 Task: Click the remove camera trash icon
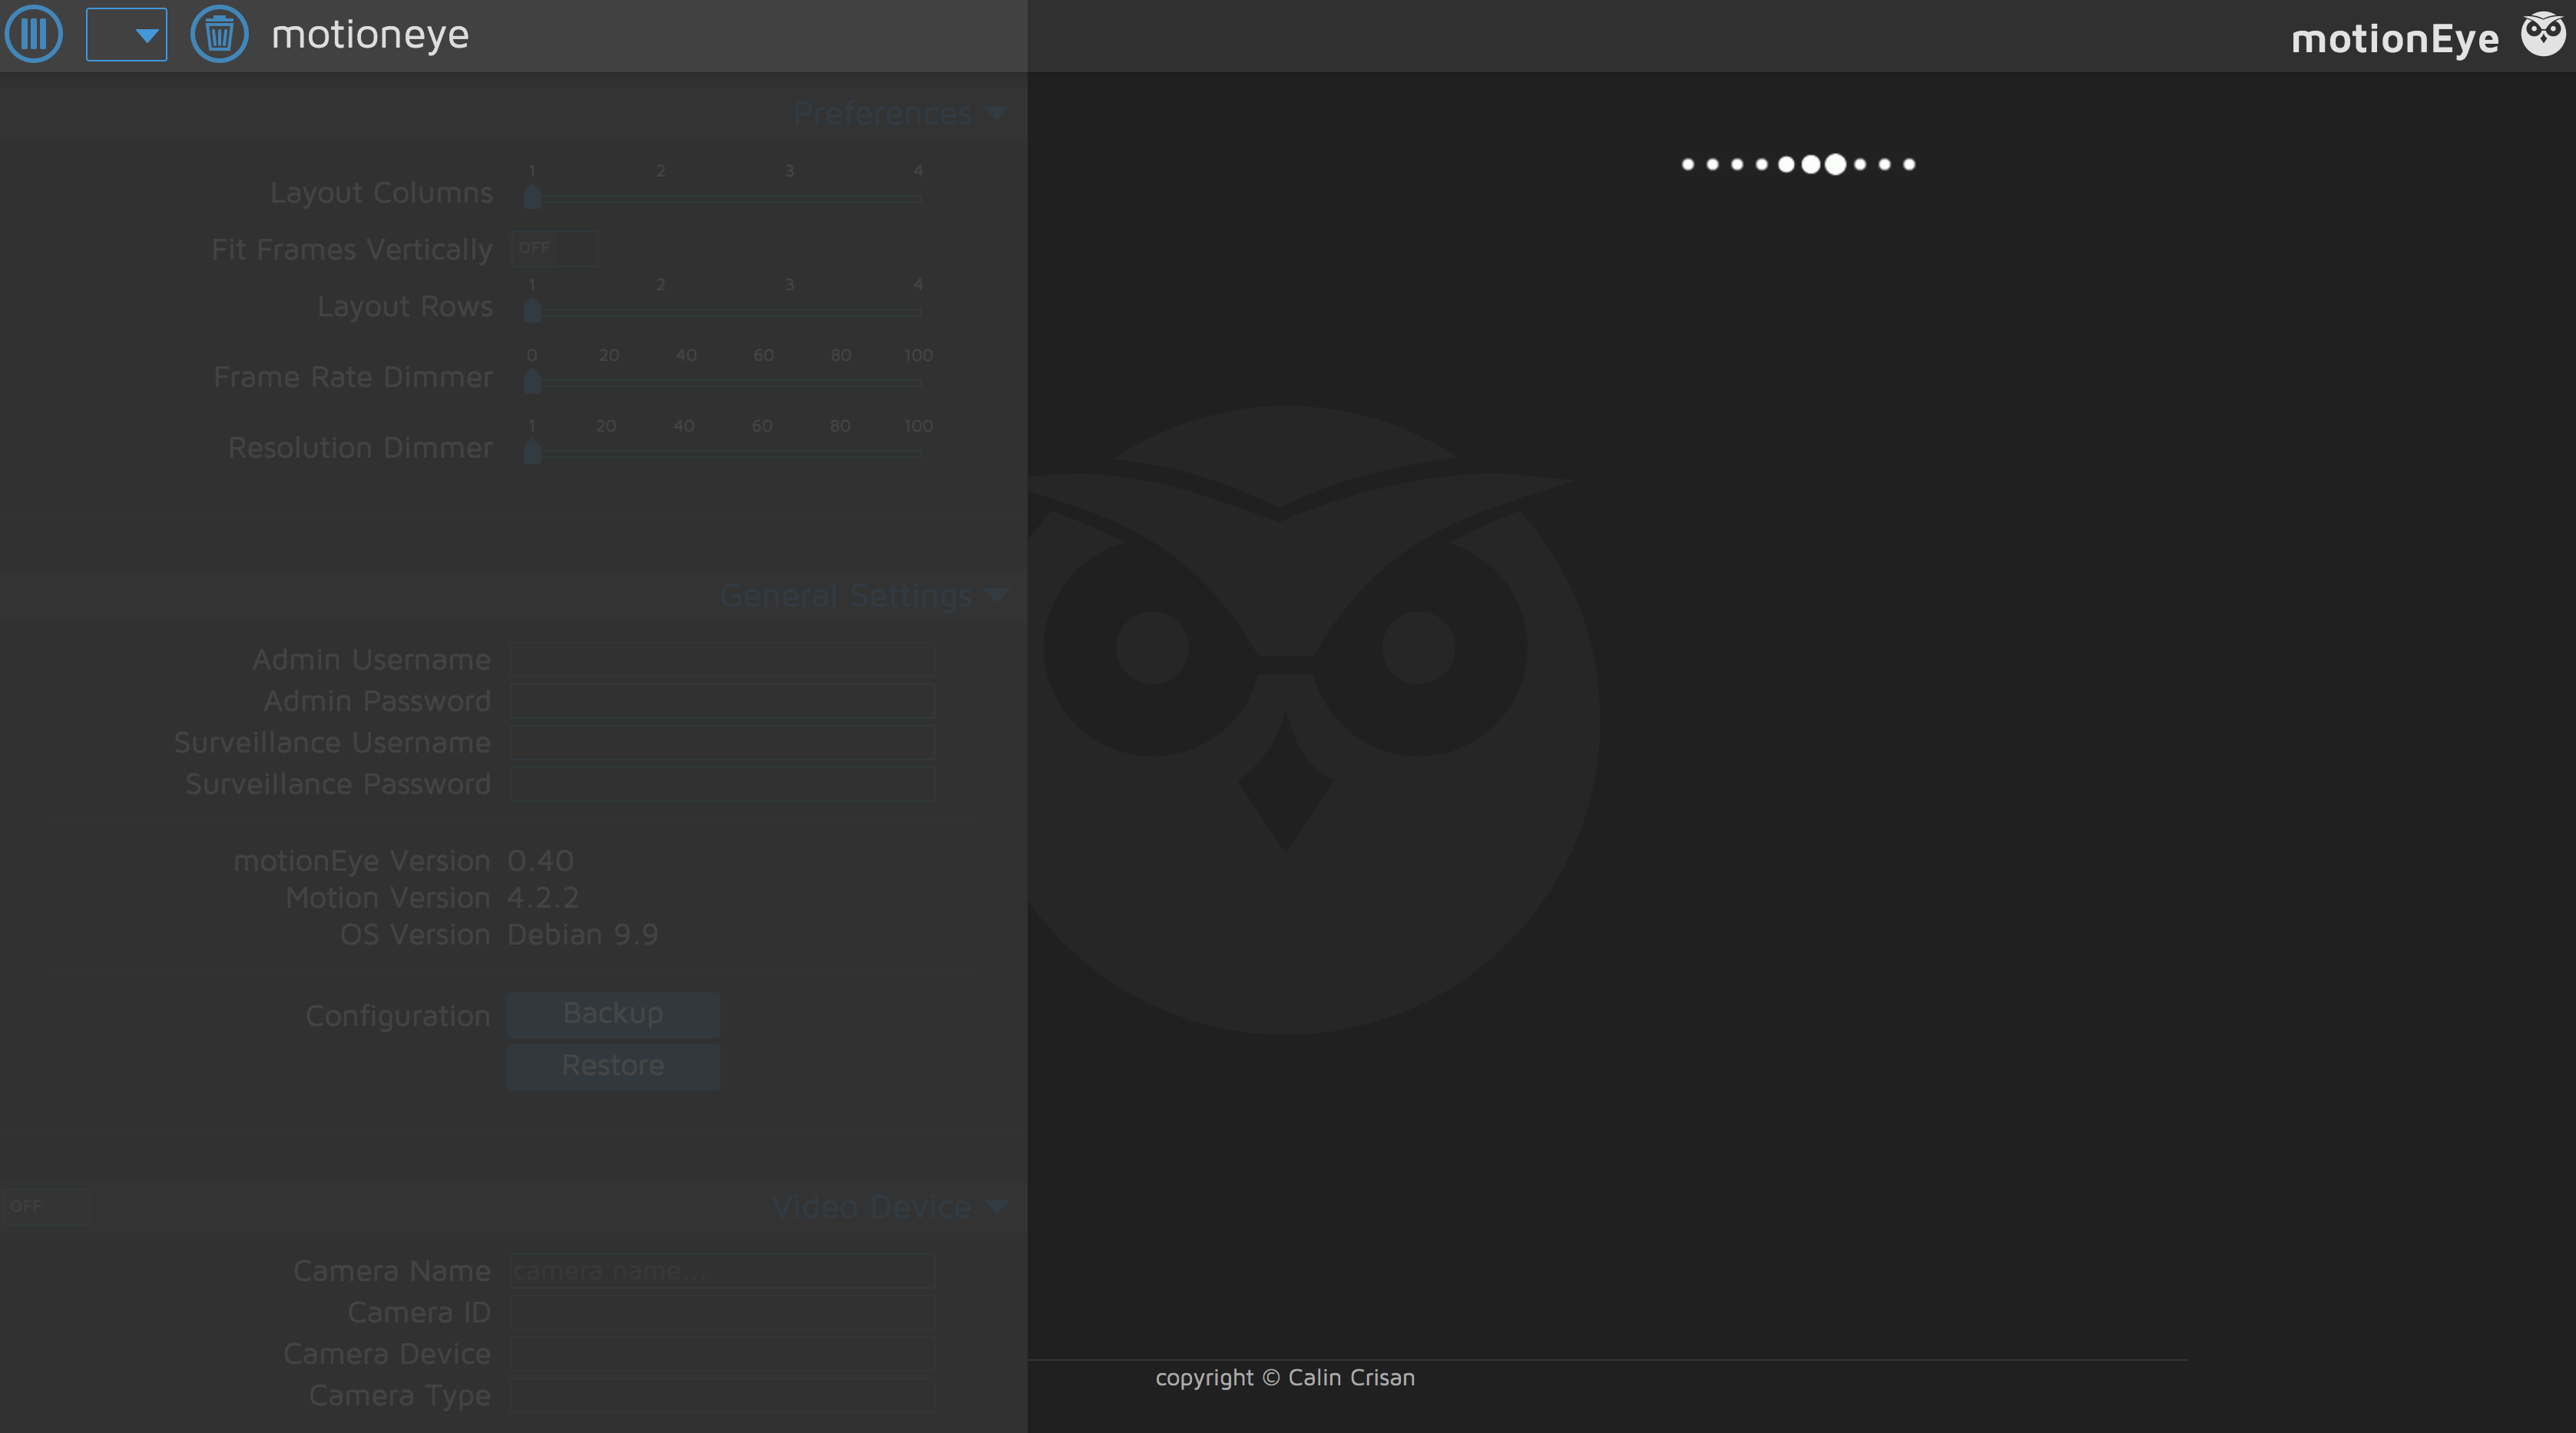click(219, 34)
